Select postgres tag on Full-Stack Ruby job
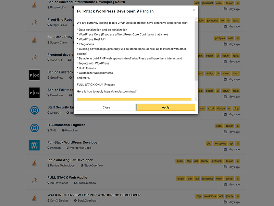274x206 pixels. 220,38
